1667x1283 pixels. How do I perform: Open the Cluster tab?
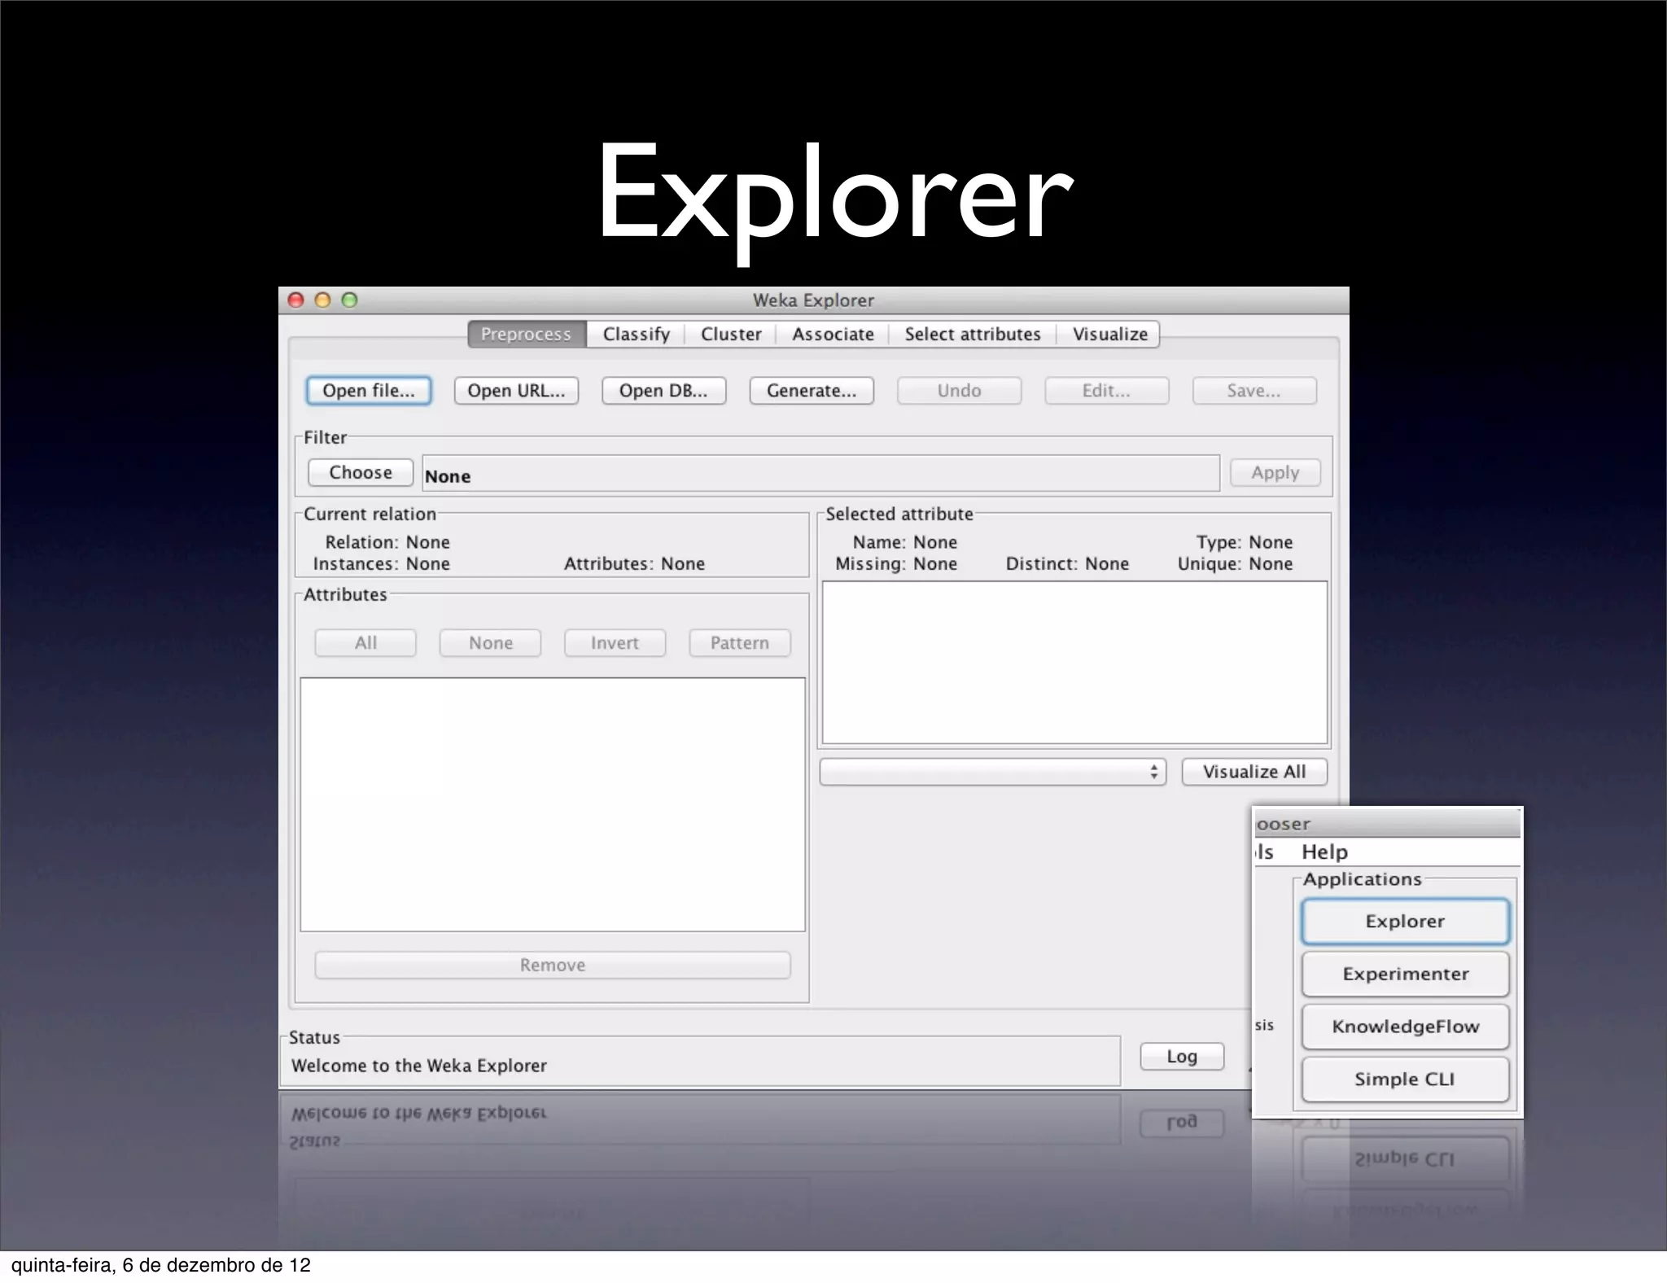(730, 335)
